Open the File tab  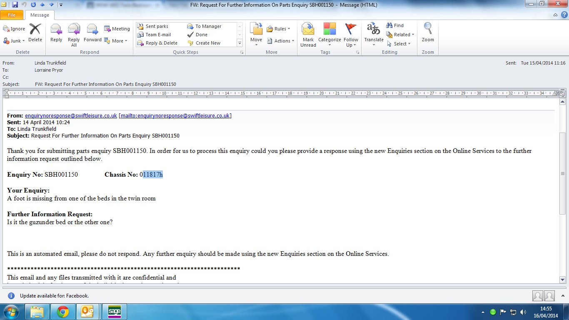click(12, 15)
